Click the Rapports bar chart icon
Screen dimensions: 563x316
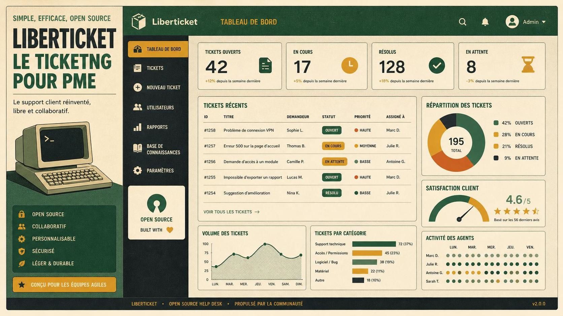137,127
